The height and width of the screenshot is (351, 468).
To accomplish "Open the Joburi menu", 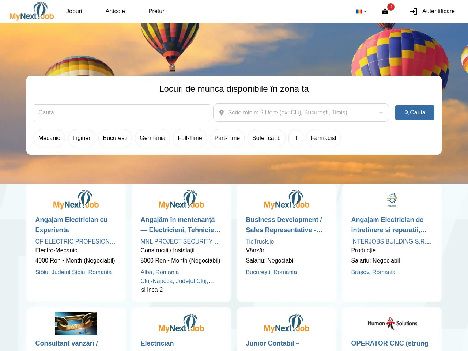I will point(74,11).
